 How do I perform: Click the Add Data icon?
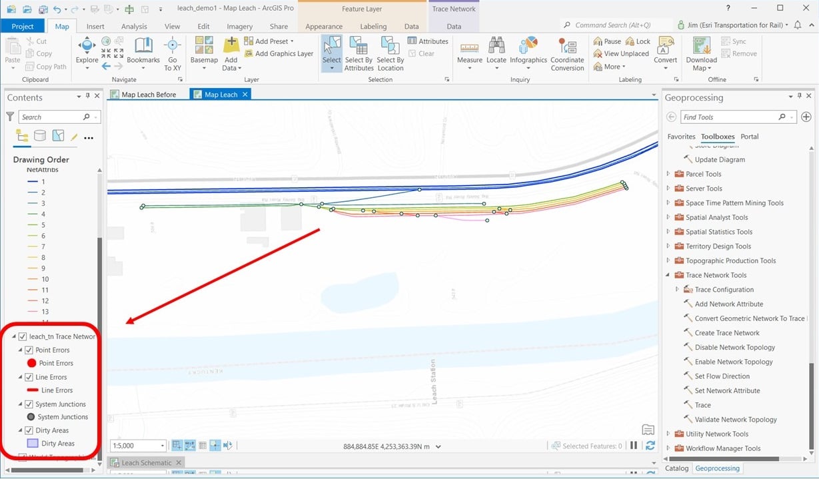pyautogui.click(x=231, y=47)
